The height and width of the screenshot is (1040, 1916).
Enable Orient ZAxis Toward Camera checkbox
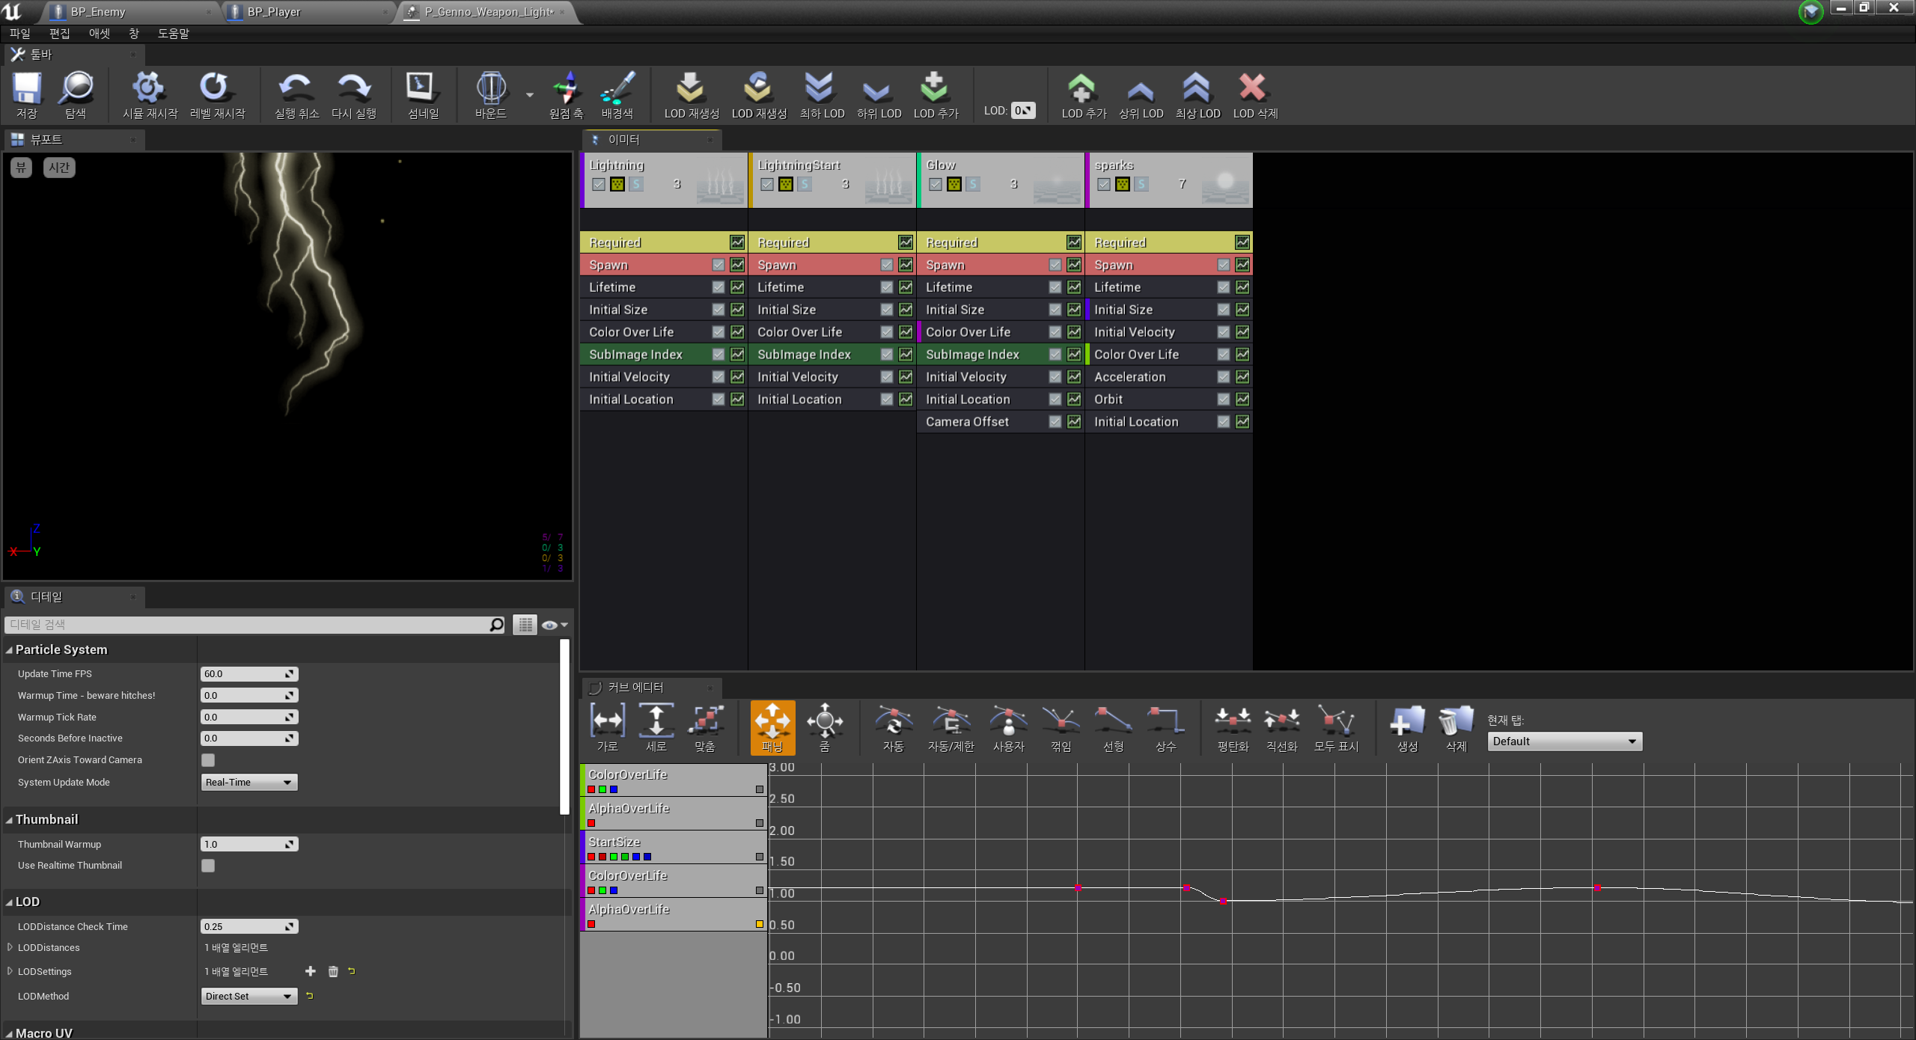pyautogui.click(x=208, y=760)
